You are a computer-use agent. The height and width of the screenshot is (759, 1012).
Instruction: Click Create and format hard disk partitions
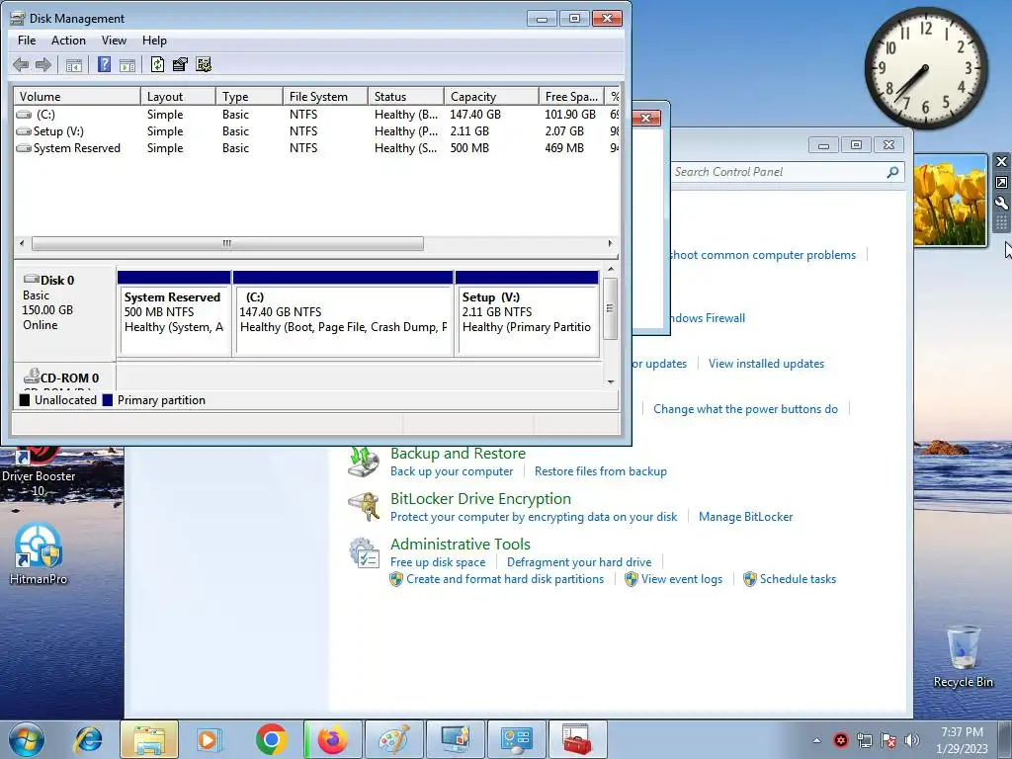coord(505,579)
